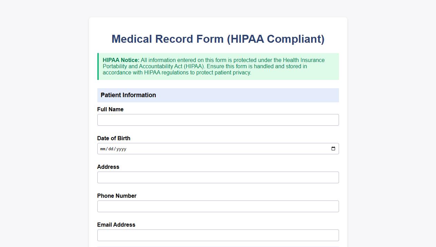
Task: Click the HIPAA Notice banner
Action: coord(218,66)
